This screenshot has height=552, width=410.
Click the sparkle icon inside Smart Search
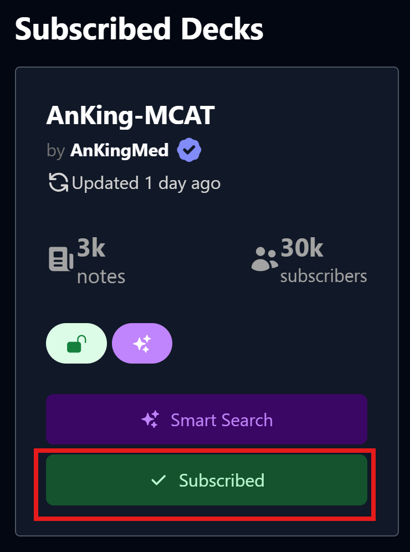pos(151,420)
